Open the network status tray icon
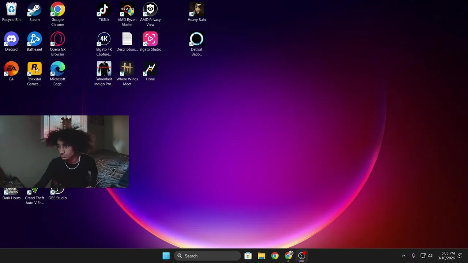 423,256
